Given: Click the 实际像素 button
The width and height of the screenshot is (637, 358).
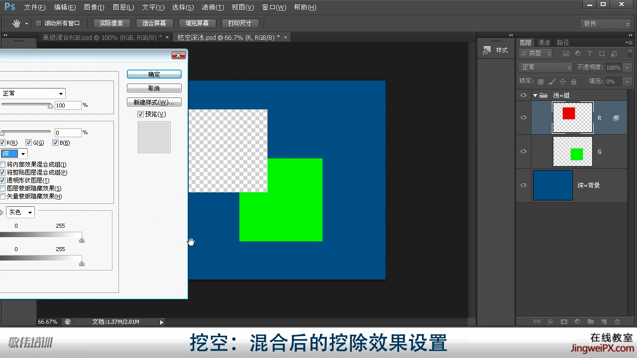Looking at the screenshot, I should [x=111, y=23].
